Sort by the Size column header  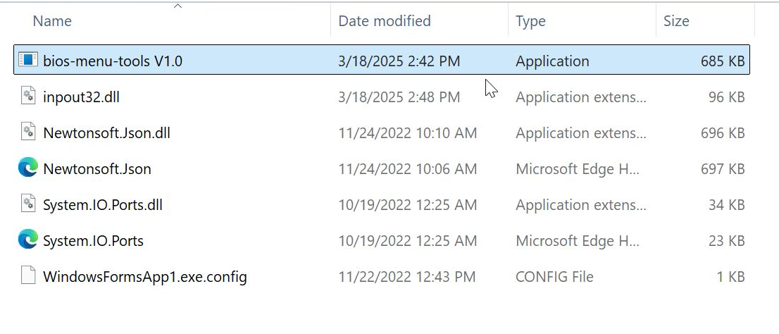676,21
